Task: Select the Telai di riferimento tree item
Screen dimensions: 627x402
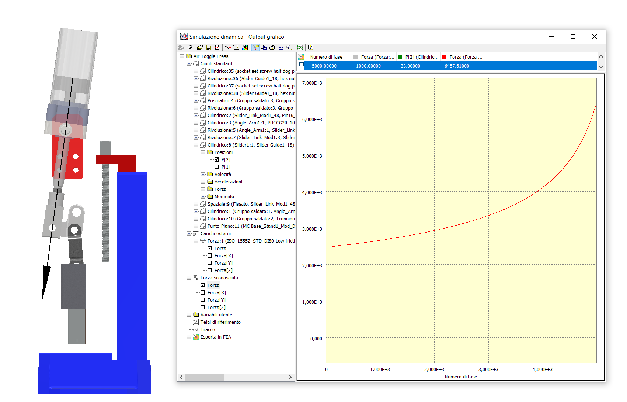Action: 220,322
